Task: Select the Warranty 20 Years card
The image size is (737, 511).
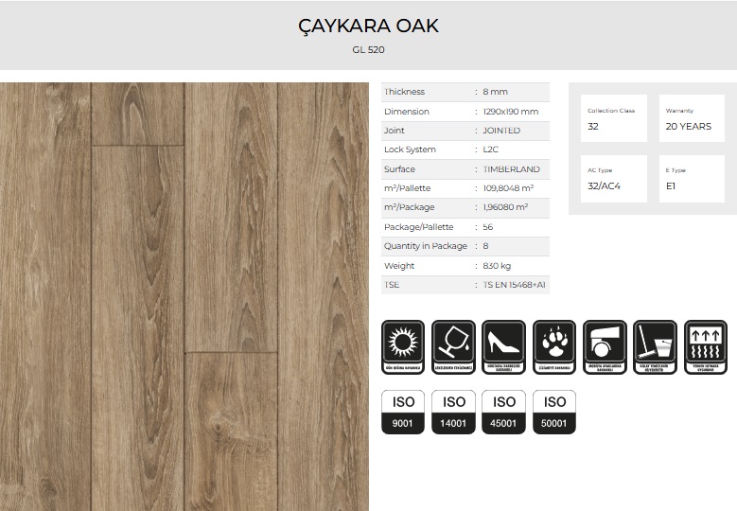Action: (x=692, y=119)
